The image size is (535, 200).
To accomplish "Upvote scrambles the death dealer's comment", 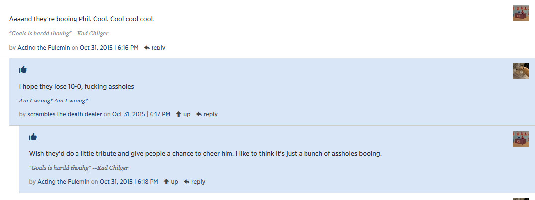I will point(183,114).
